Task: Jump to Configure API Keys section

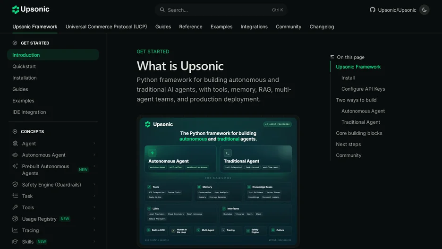Action: tap(363, 89)
